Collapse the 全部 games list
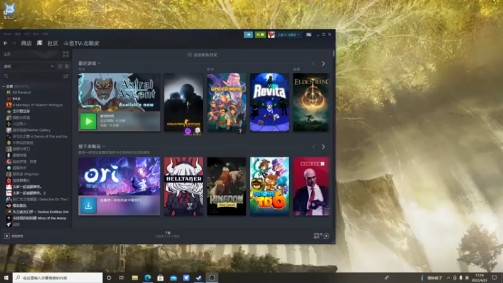Viewport: 503px width, 283px height. (x=4, y=86)
